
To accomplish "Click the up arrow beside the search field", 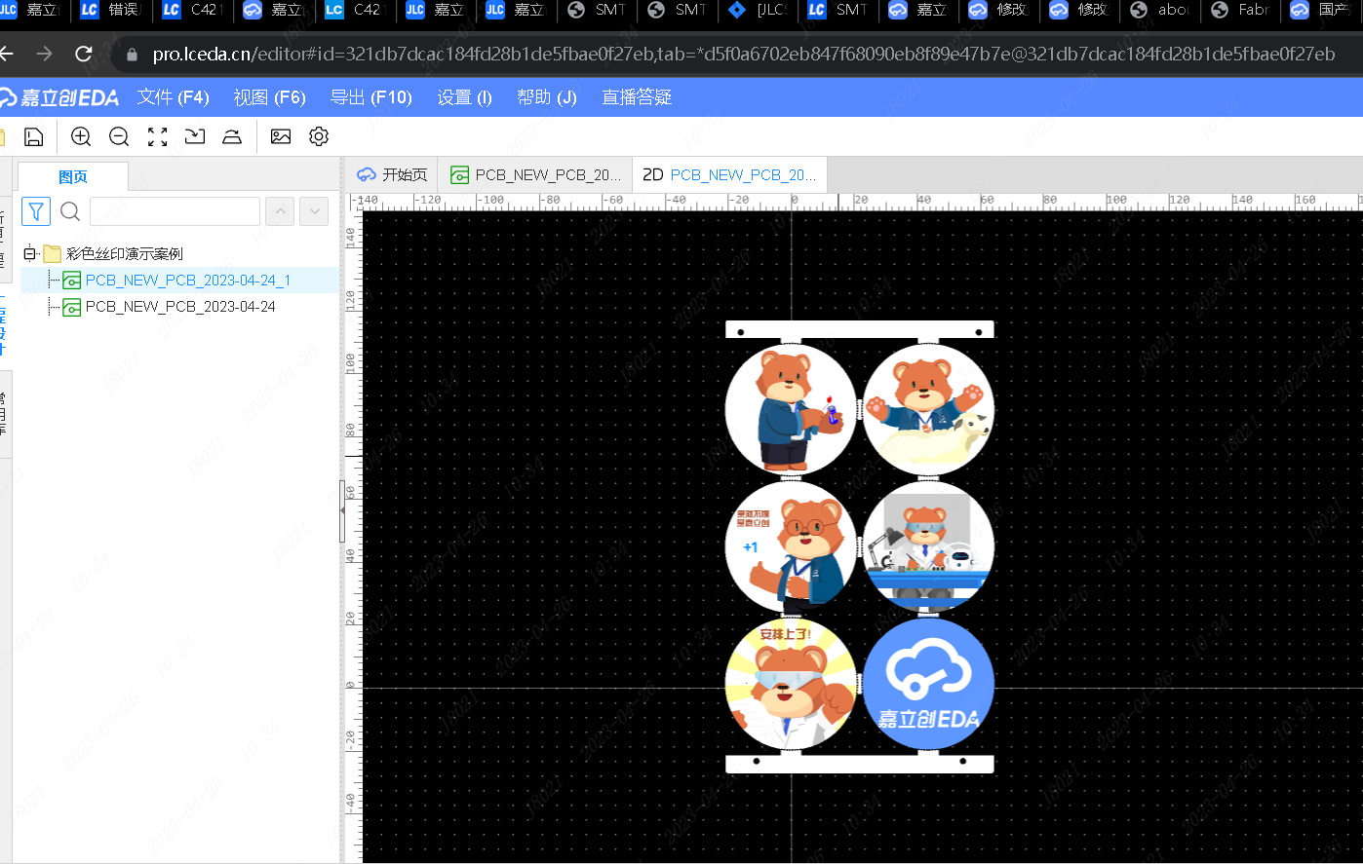I will (280, 211).
